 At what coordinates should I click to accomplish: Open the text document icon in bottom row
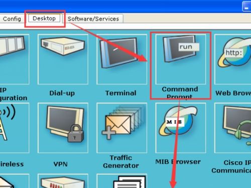pos(122,181)
